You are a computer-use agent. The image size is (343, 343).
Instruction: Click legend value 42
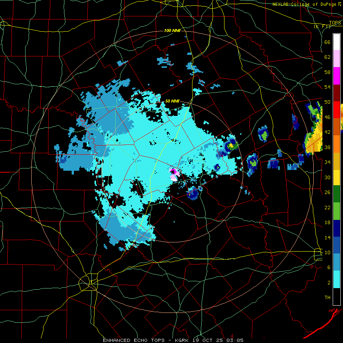click(x=327, y=132)
